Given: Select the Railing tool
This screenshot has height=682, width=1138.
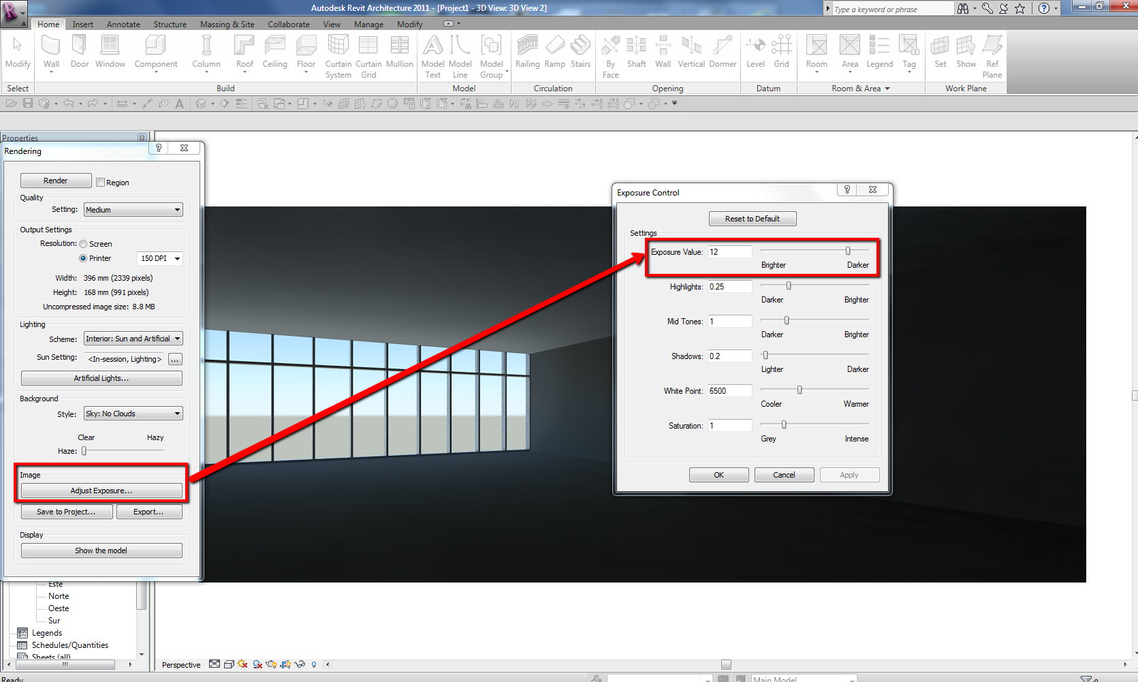Looking at the screenshot, I should [x=527, y=52].
